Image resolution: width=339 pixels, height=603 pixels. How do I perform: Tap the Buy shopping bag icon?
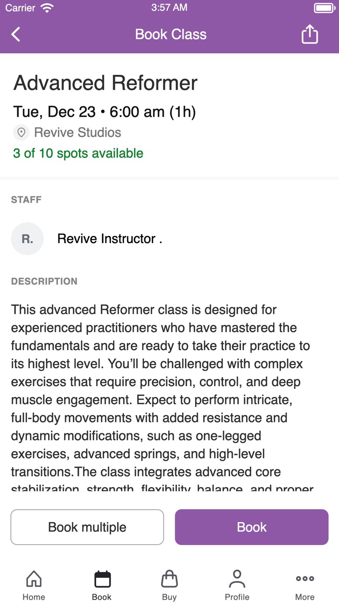(169, 579)
